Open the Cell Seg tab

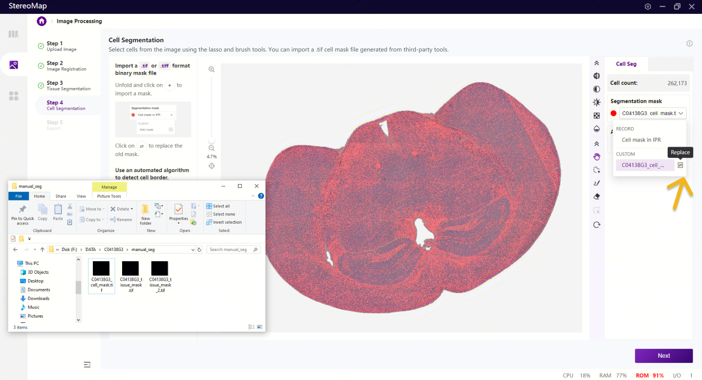point(626,64)
